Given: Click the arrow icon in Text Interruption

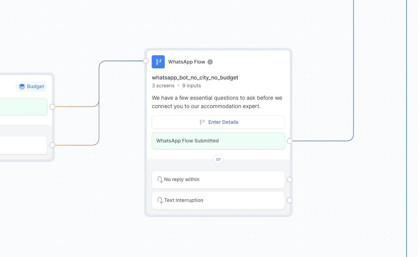Looking at the screenshot, I should point(160,200).
